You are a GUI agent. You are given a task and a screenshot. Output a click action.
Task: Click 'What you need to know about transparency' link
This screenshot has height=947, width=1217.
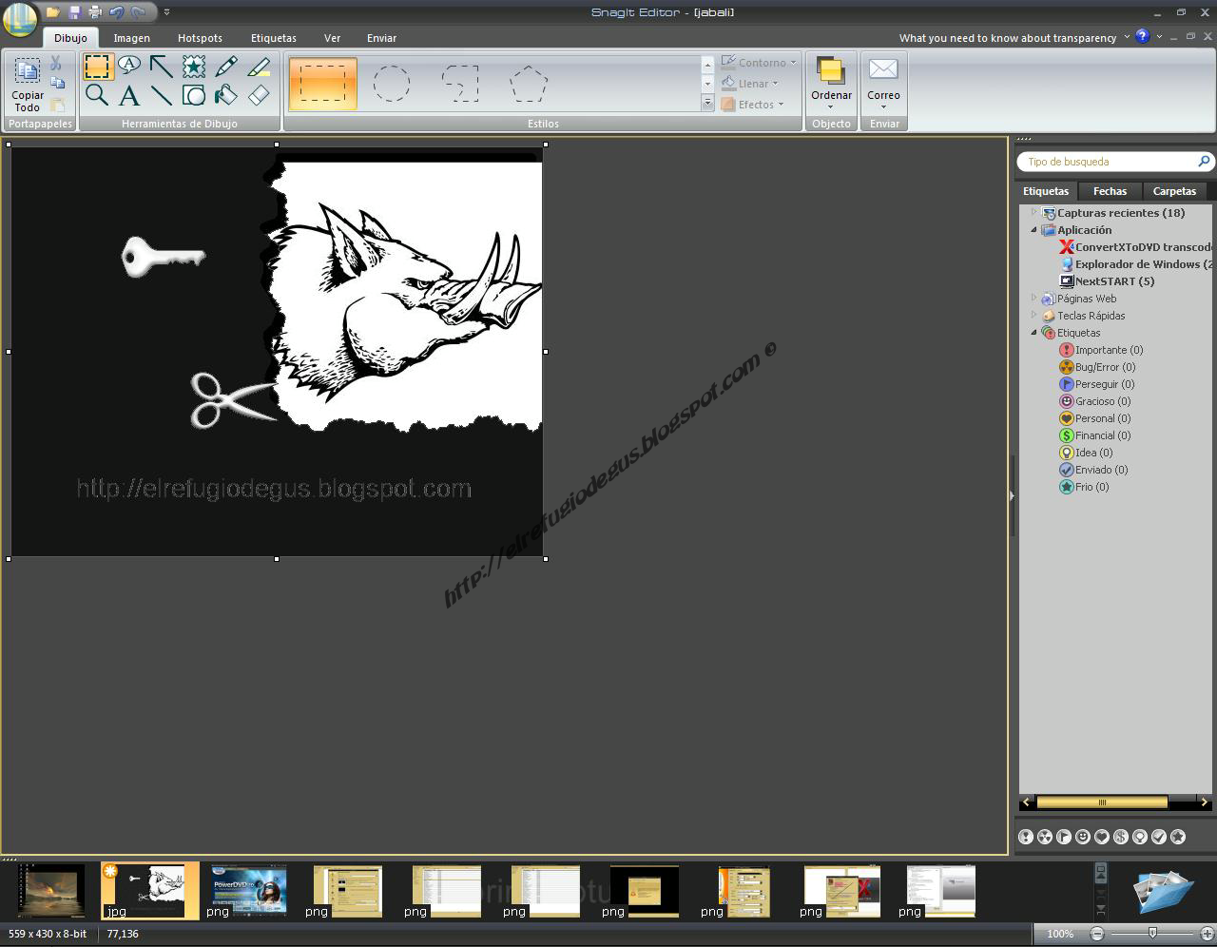click(1008, 38)
